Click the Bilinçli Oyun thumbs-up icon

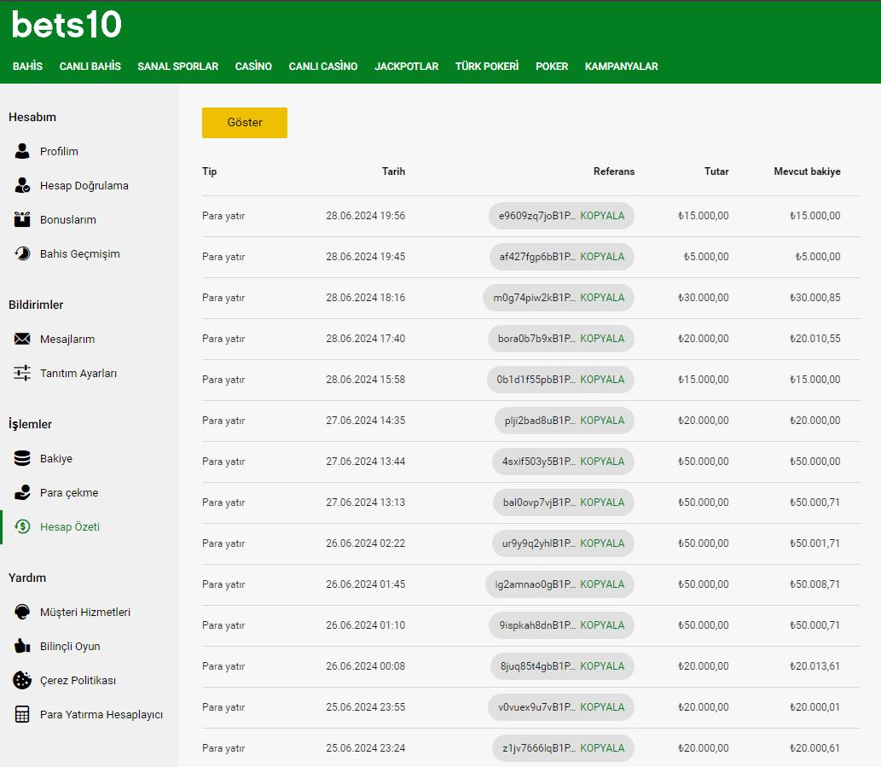click(x=22, y=647)
